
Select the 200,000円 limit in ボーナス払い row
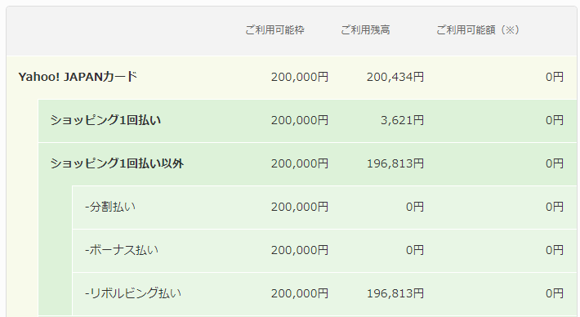[x=300, y=250]
